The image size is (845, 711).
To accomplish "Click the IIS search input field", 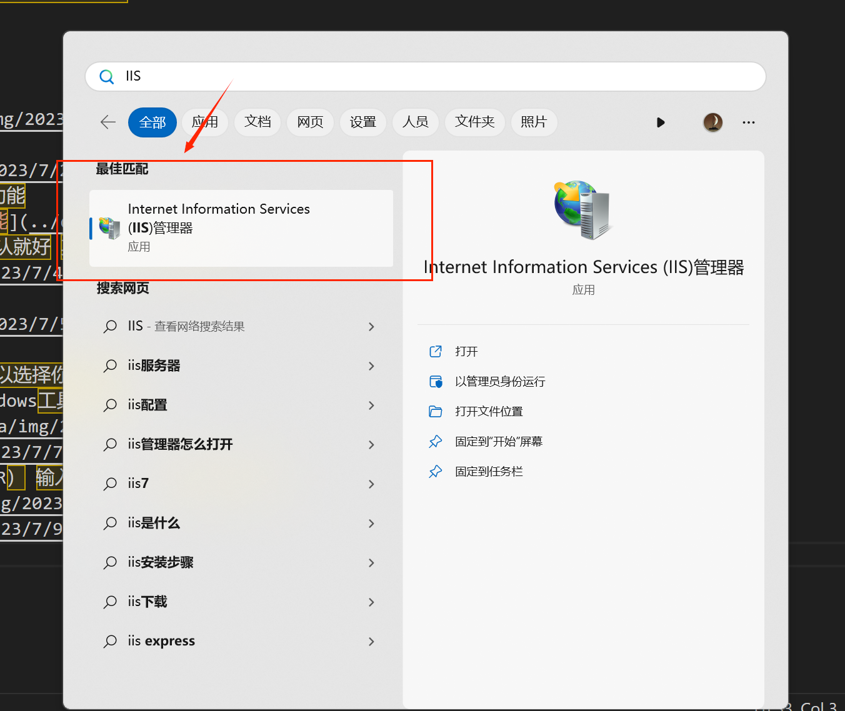I will [x=426, y=76].
